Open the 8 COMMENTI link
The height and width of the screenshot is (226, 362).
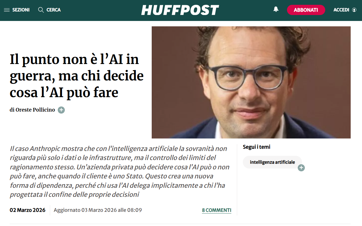coord(217,210)
